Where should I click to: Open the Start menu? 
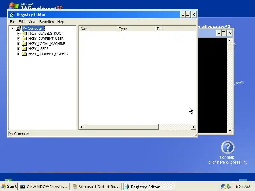pos(9,187)
